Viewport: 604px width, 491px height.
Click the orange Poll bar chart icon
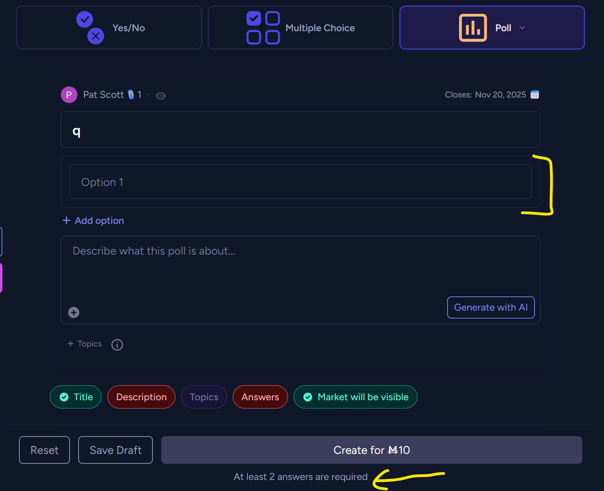click(x=473, y=28)
